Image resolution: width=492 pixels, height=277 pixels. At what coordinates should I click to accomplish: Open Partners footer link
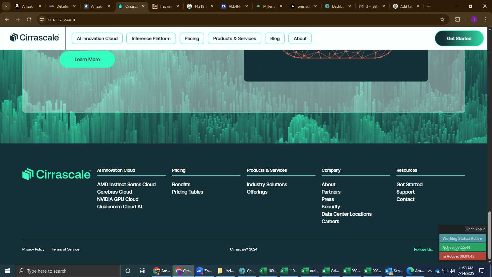[x=331, y=192]
